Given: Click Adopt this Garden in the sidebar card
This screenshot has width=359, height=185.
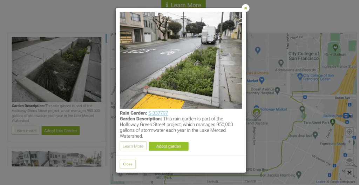Looking at the screenshot, I should point(60,131).
